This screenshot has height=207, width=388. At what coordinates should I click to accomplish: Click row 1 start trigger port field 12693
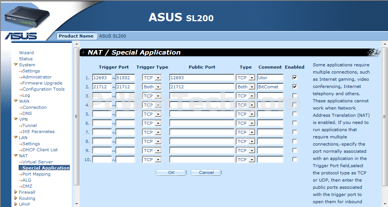102,78
